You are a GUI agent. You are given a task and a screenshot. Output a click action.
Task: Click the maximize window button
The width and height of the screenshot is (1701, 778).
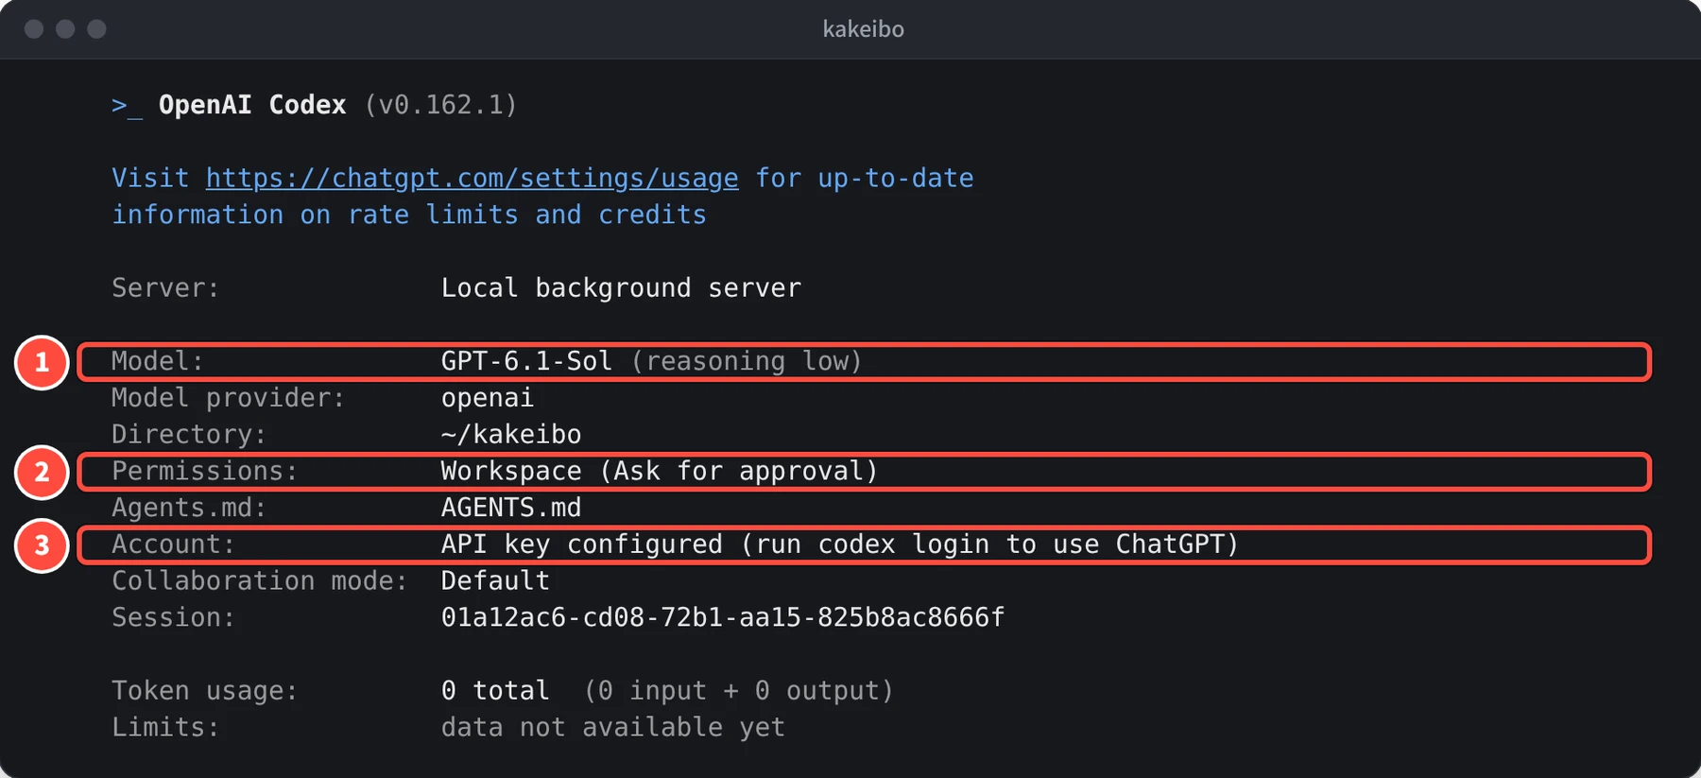click(96, 29)
